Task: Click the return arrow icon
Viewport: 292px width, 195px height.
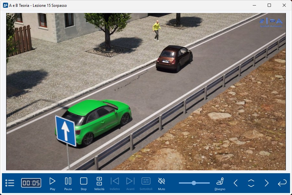Action: pos(282,183)
